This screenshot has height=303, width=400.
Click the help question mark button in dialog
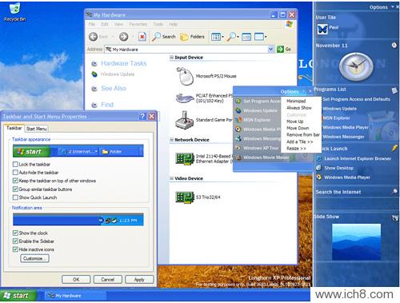[142, 116]
